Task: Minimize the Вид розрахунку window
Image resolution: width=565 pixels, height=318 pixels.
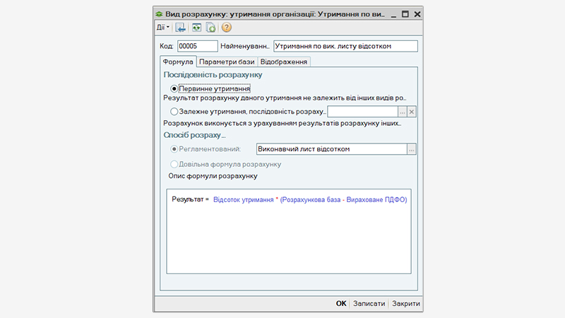Action: (392, 13)
